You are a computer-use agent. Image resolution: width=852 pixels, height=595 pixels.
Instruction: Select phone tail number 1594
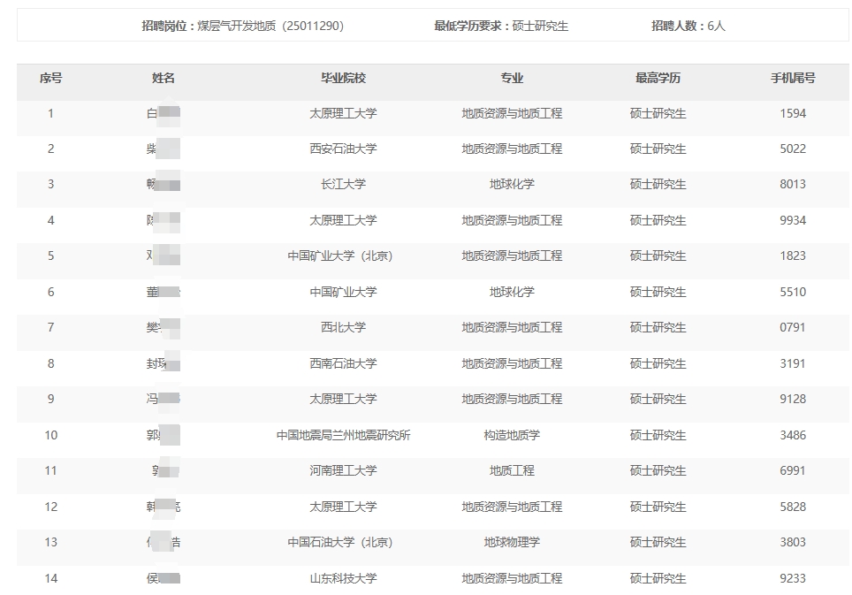793,113
